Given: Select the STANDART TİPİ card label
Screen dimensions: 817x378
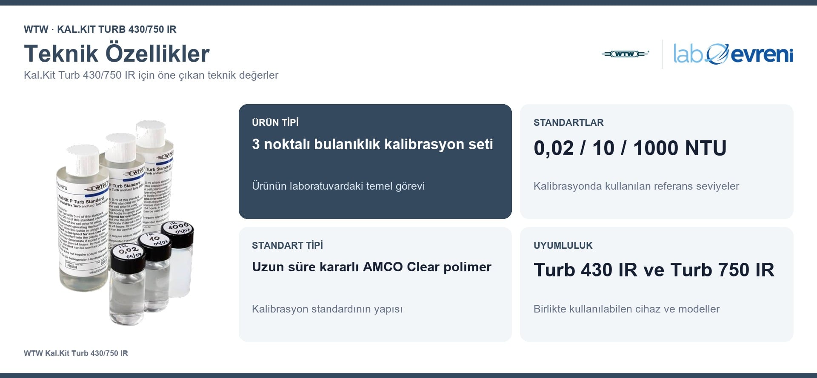Looking at the screenshot, I should pyautogui.click(x=287, y=245).
